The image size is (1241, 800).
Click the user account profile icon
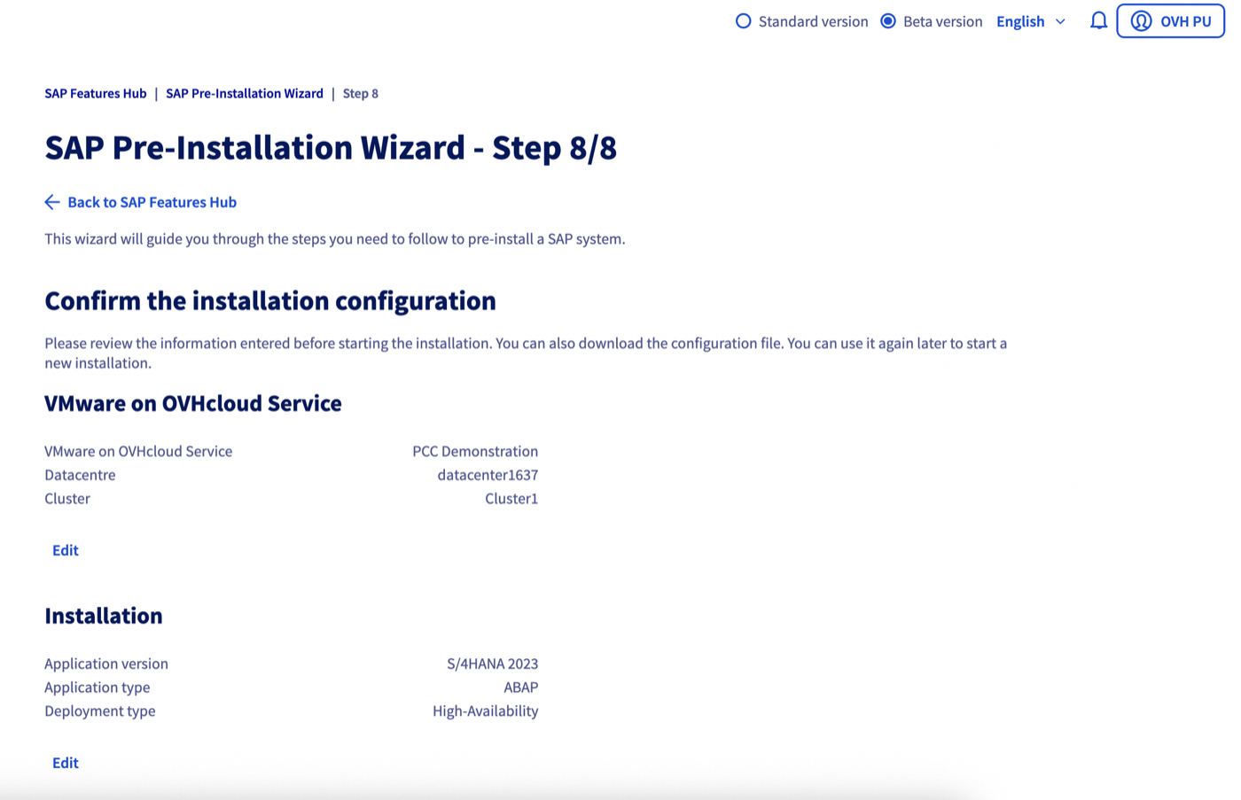coord(1140,20)
